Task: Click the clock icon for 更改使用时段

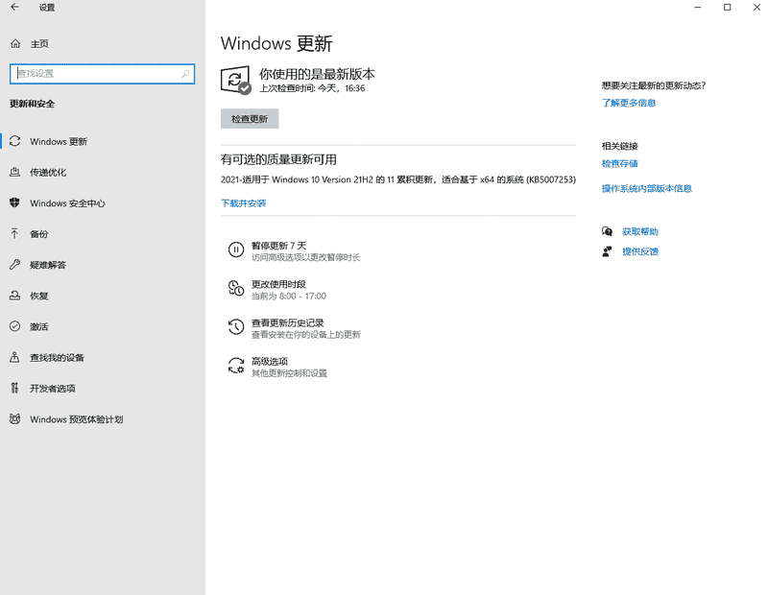Action: (x=236, y=288)
